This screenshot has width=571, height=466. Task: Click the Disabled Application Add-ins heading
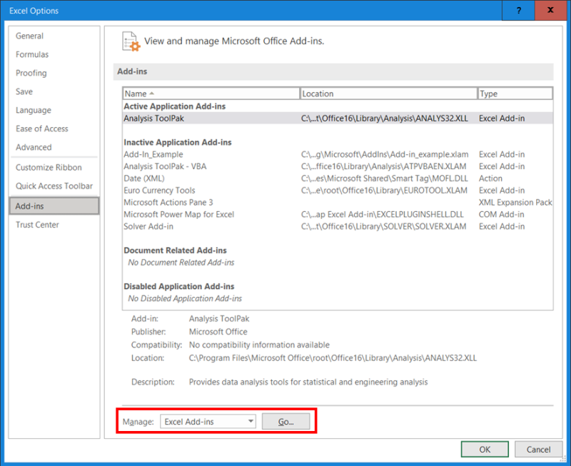179,286
